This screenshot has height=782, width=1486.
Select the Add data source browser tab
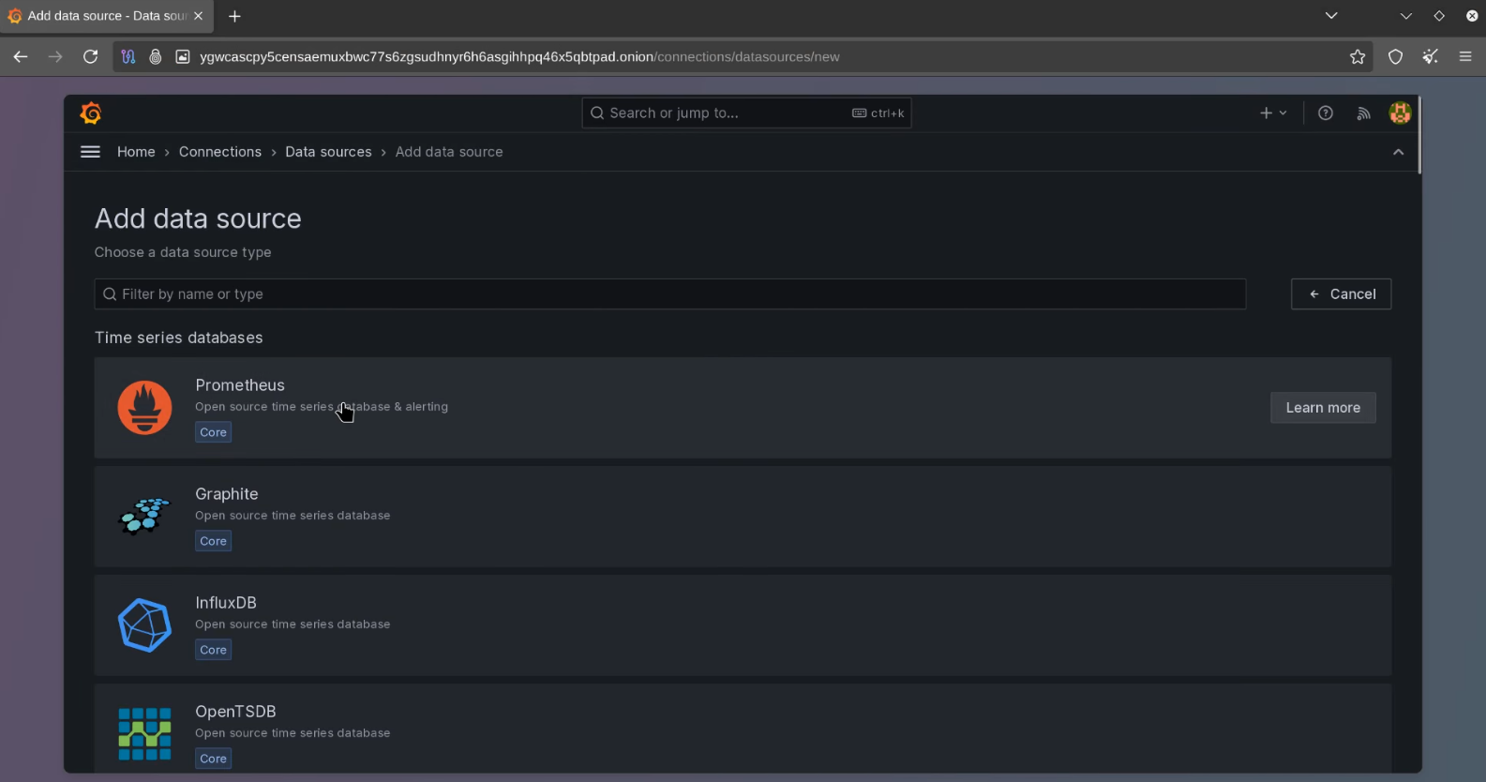[x=106, y=16]
